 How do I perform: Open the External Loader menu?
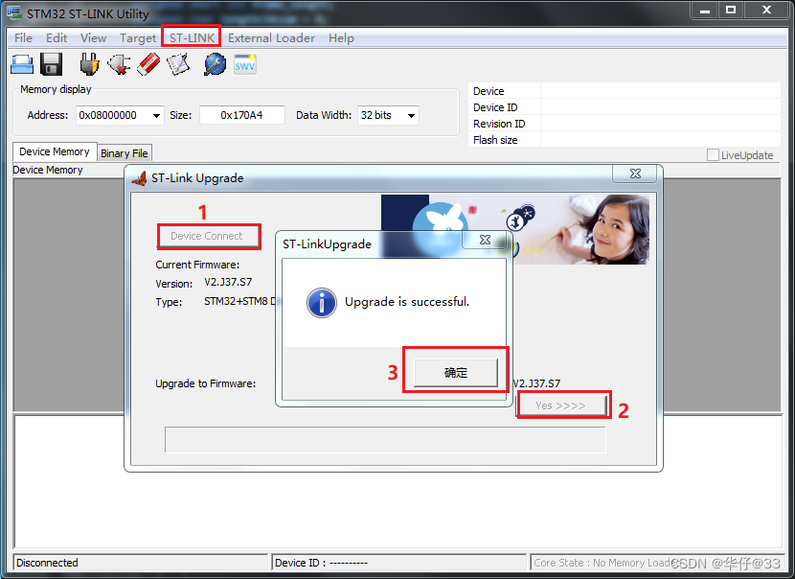tap(271, 38)
